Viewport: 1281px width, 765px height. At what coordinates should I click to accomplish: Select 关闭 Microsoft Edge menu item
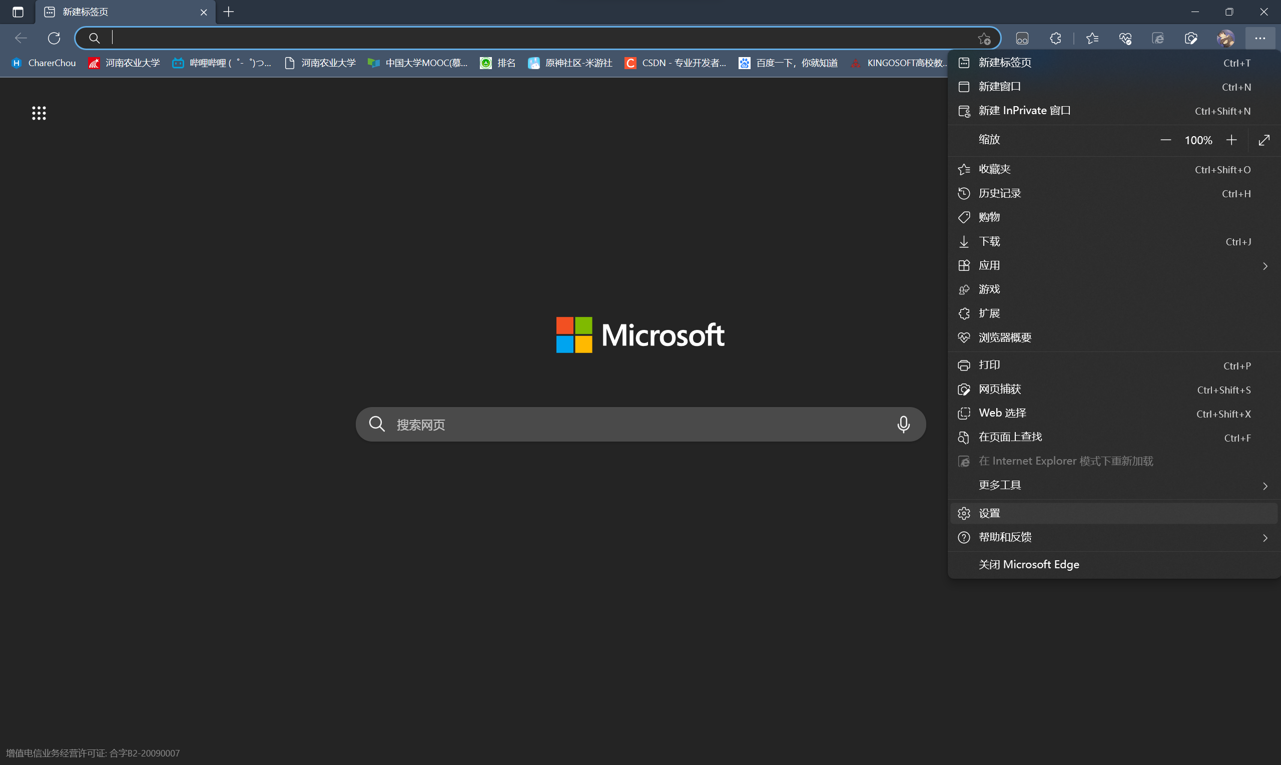[x=1114, y=564]
